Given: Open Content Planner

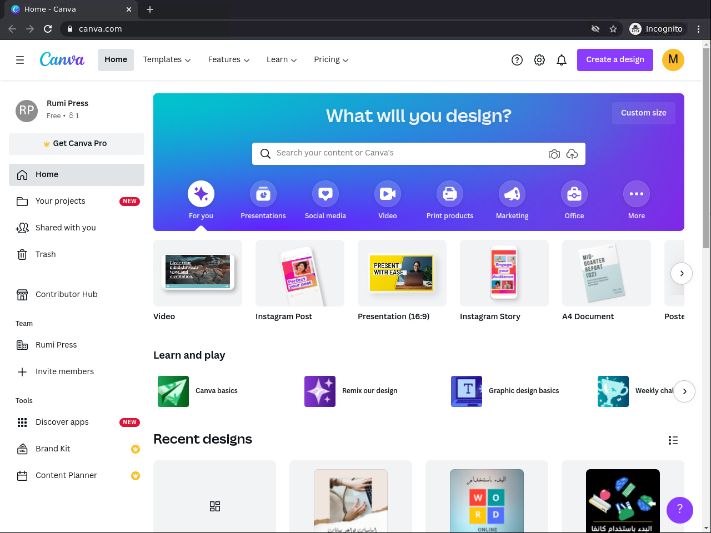Looking at the screenshot, I should click(x=77, y=476).
